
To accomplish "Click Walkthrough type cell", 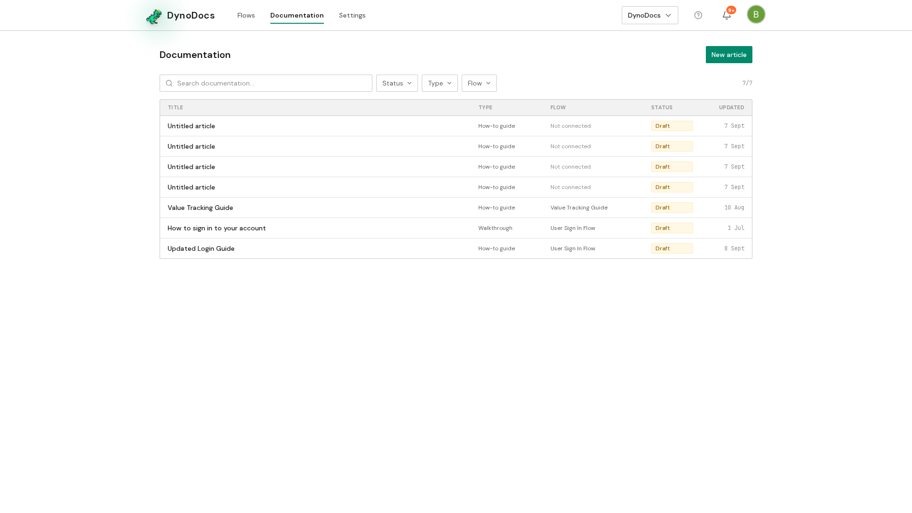I will coord(495,228).
